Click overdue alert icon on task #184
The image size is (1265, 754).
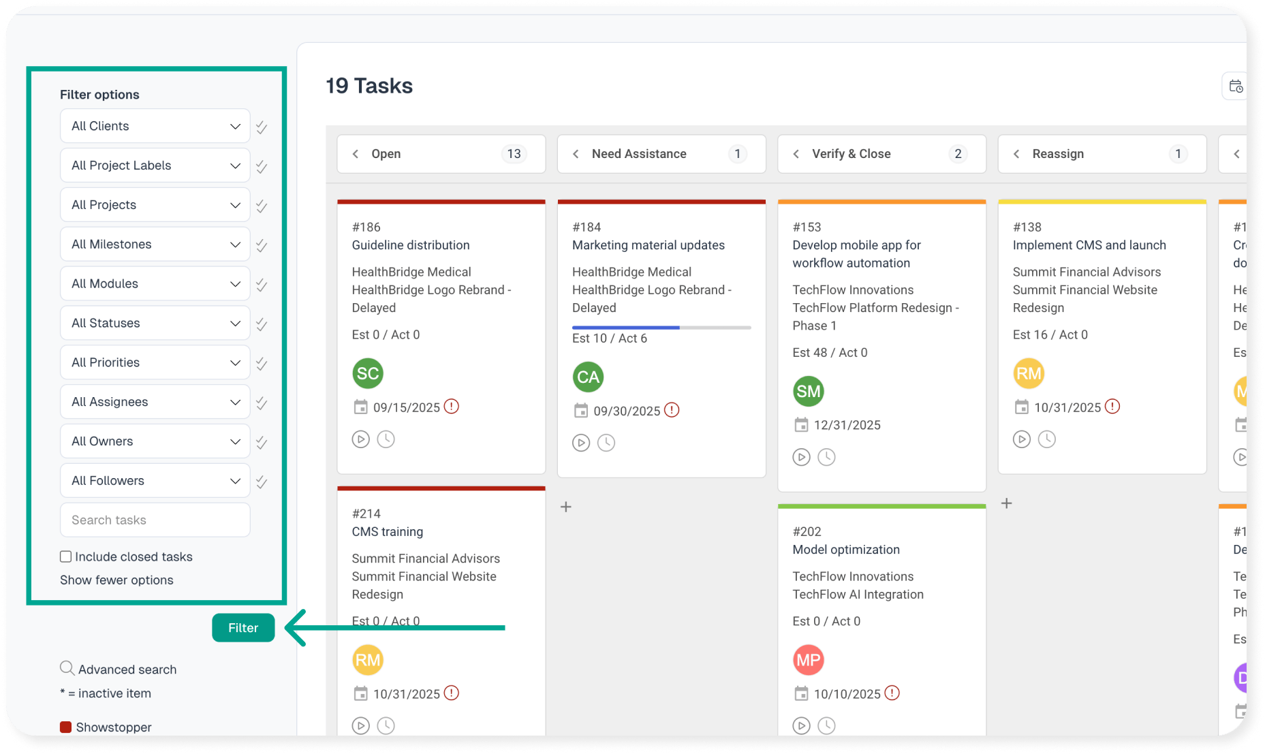(672, 410)
